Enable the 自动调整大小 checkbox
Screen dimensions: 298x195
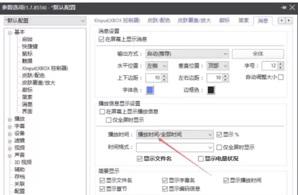point(281,77)
